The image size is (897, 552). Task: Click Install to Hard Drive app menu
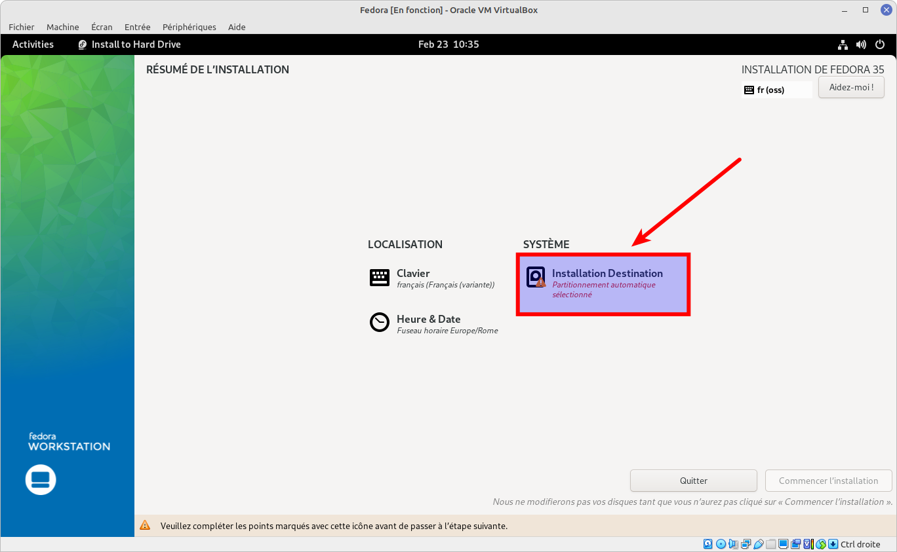pos(129,45)
